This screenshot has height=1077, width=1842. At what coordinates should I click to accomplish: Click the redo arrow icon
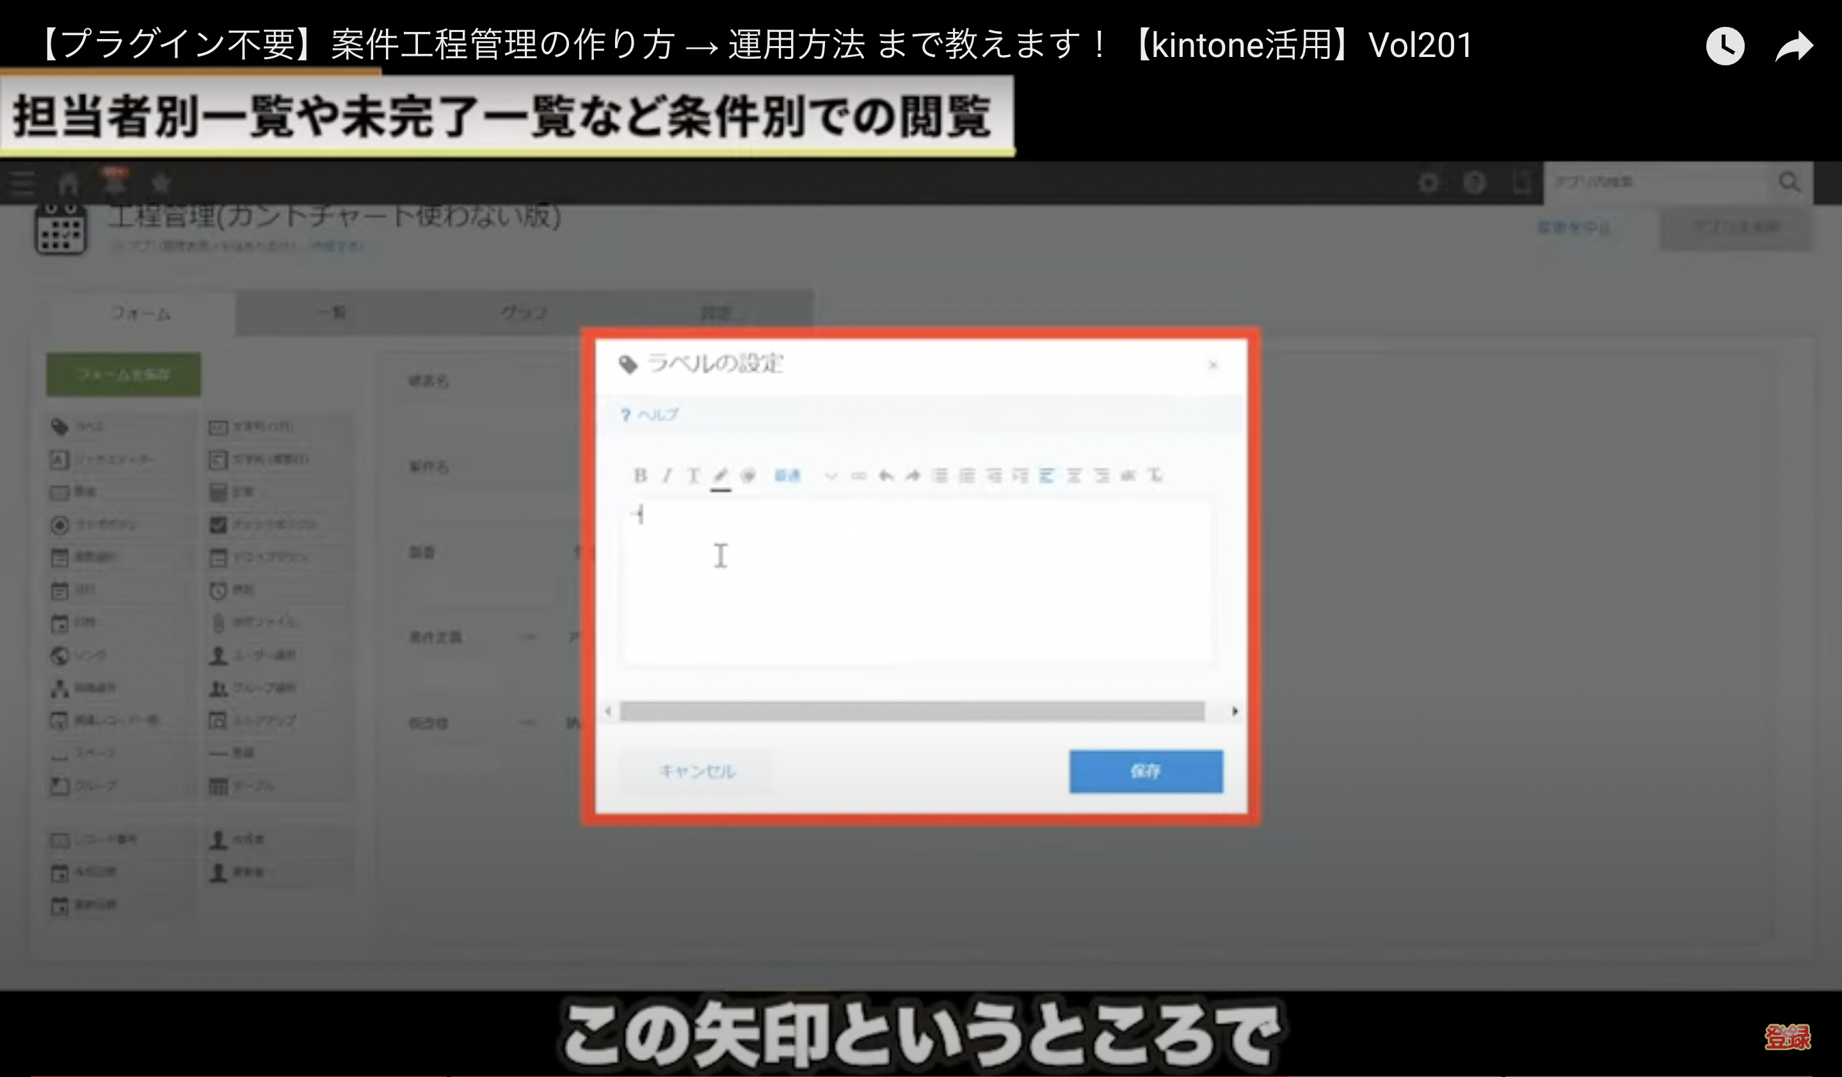click(913, 476)
